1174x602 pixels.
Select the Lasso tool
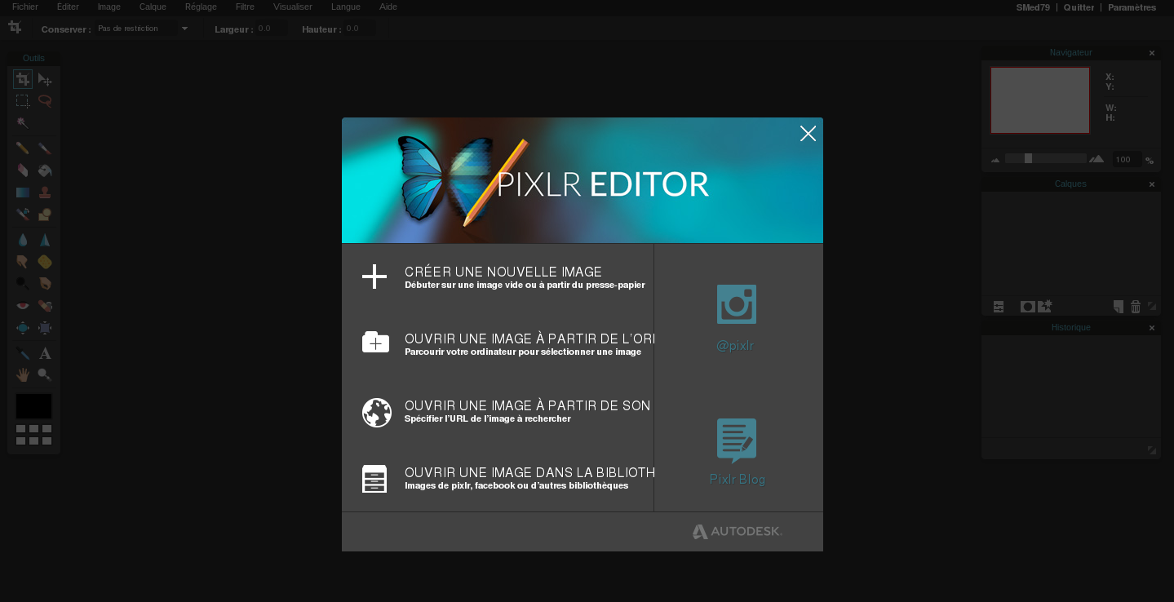[x=45, y=101]
